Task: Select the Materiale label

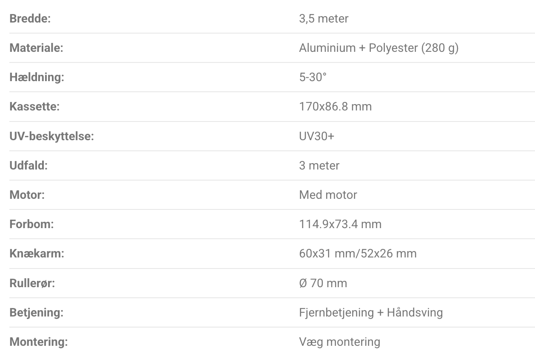Action: (36, 48)
